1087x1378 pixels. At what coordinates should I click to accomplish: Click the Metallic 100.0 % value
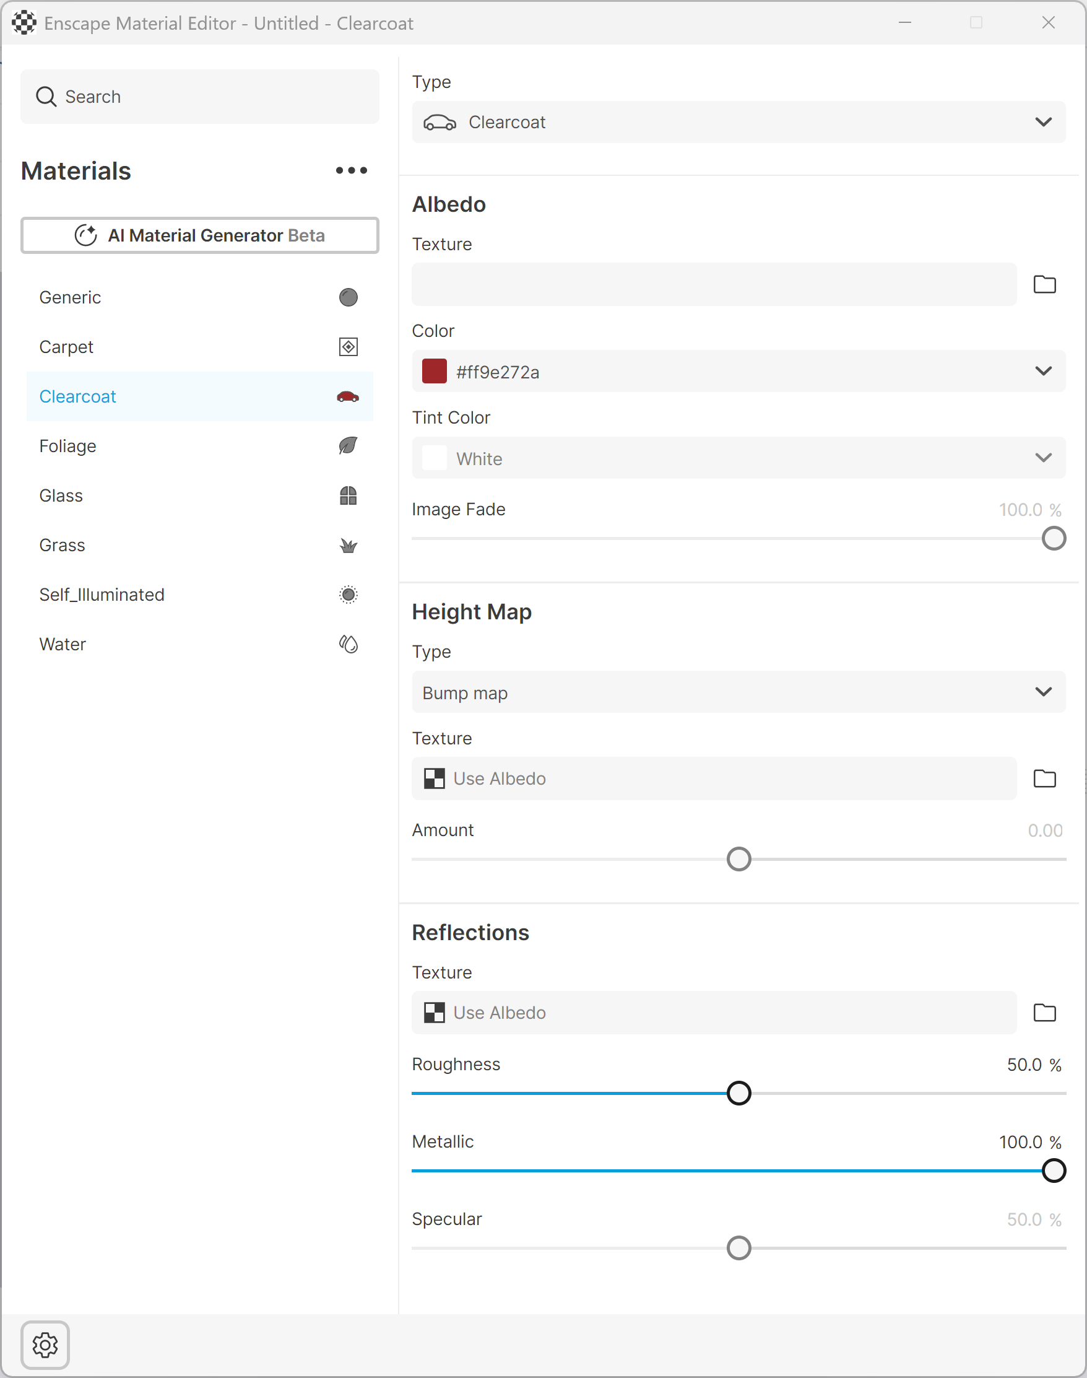pyautogui.click(x=1029, y=1143)
